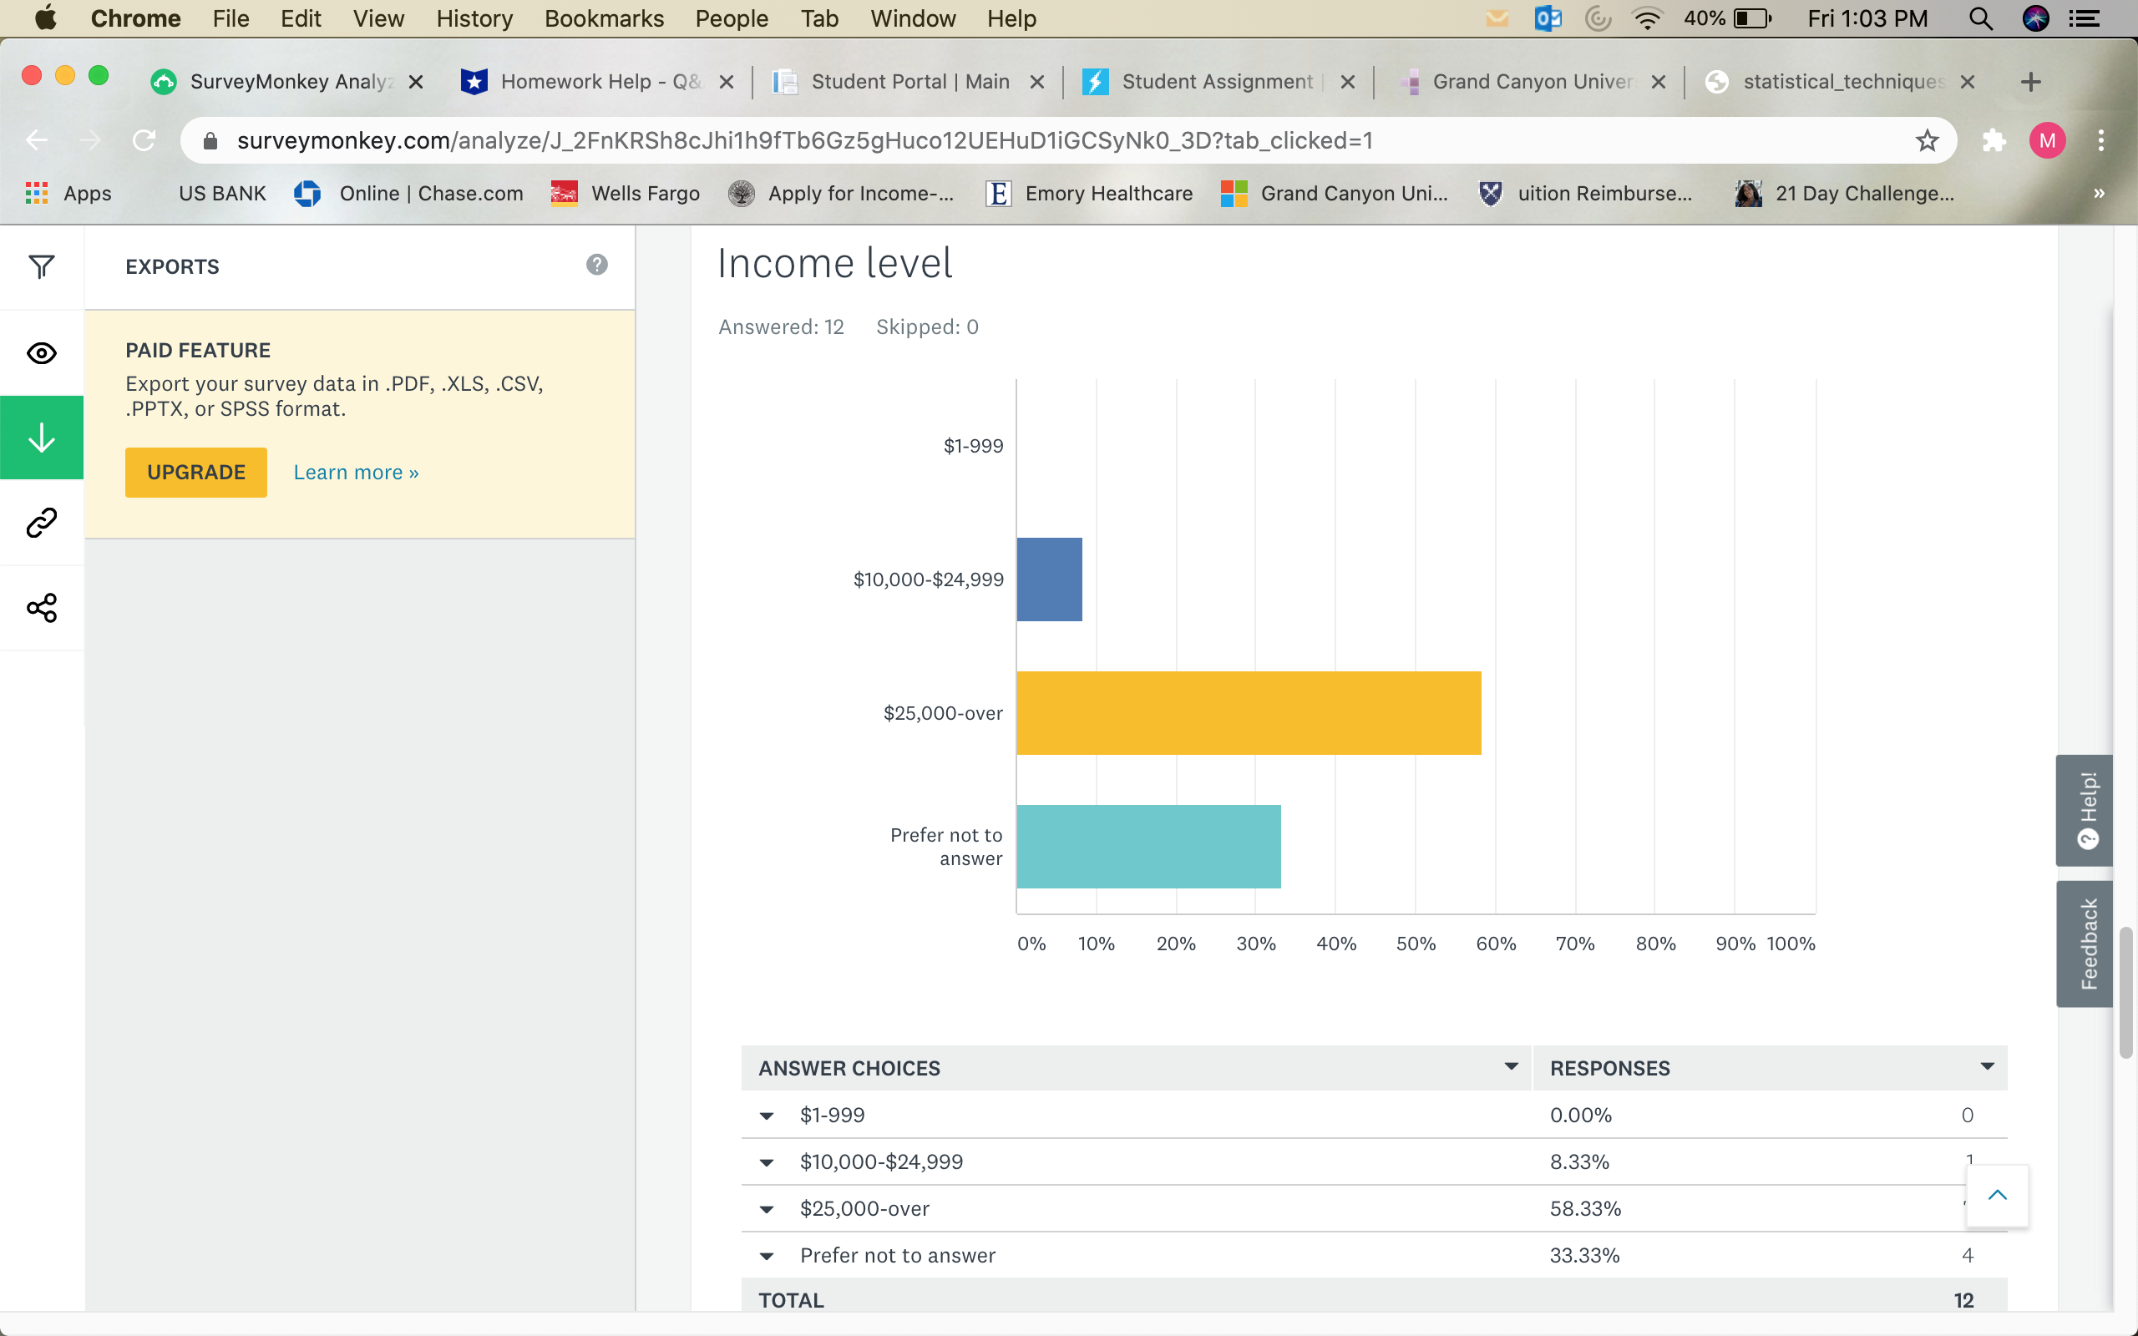Open the Chrome History menu
Viewport: 2138px width, 1336px height.
point(474,18)
